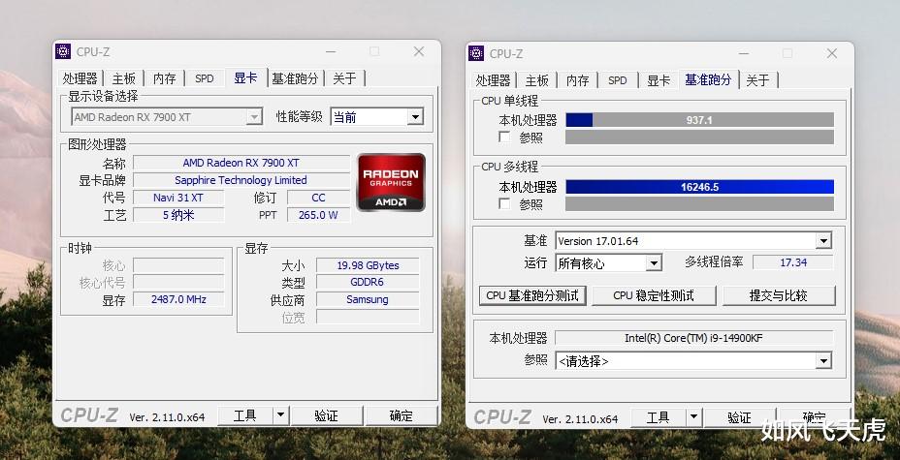This screenshot has height=460, width=900.
Task: Click the single-thread 参照 reference bar
Action: point(699,137)
